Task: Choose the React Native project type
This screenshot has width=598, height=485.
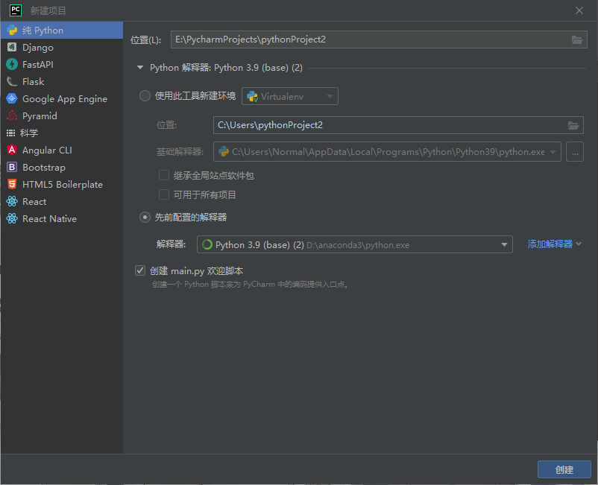Action: coord(62,219)
